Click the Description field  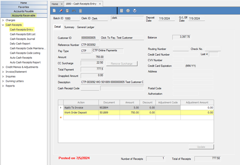[112, 82]
